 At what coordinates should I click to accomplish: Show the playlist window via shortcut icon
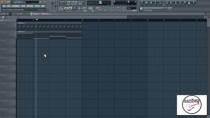pyautogui.click(x=142, y=3)
